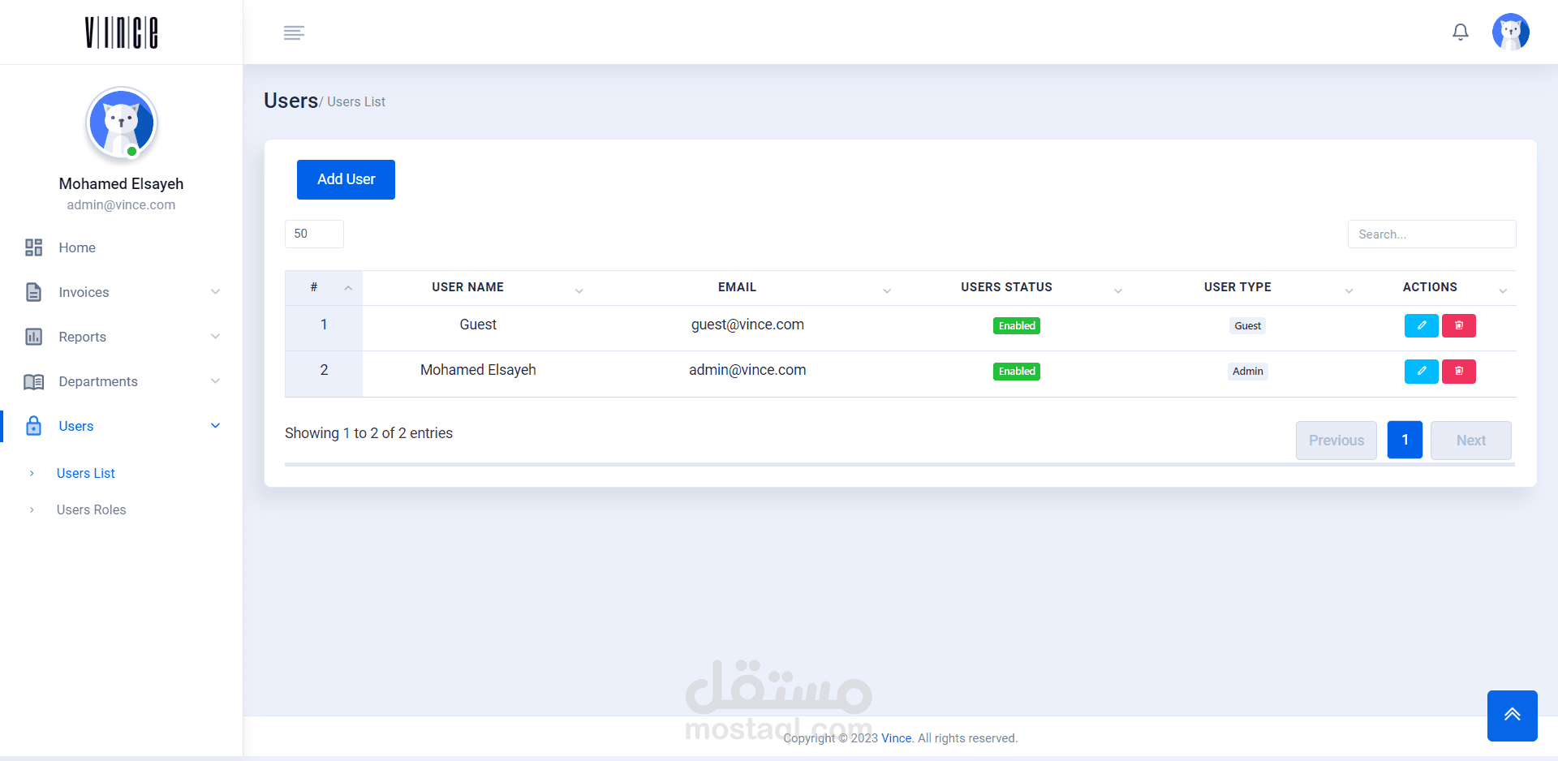Screen dimensions: 1558x761
Task: Sort by Users Status column arrow
Action: [x=1118, y=290]
